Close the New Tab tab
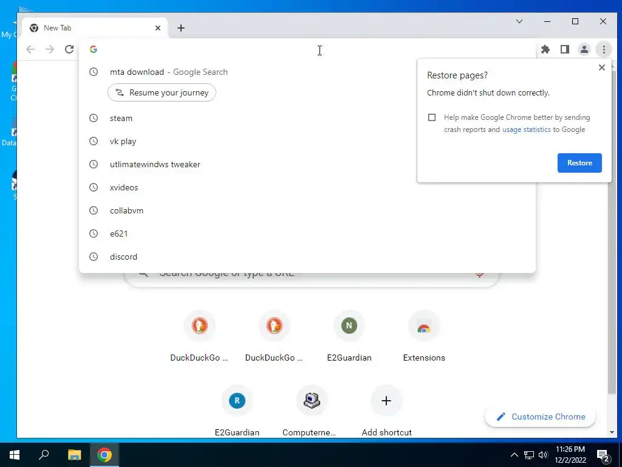The width and height of the screenshot is (622, 467). (158, 28)
